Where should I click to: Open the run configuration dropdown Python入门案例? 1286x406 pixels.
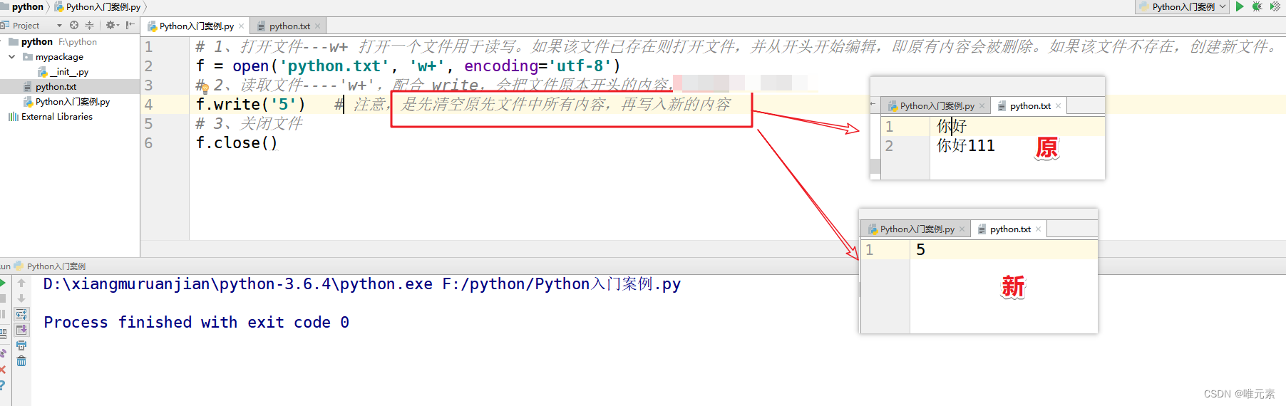tap(1182, 6)
